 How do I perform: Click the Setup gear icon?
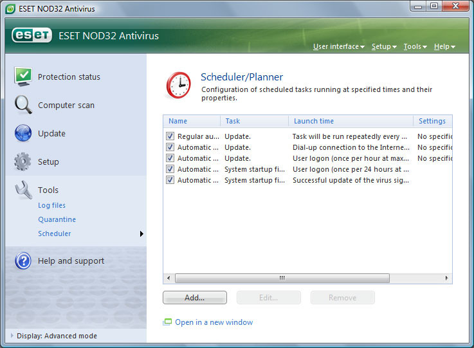(x=23, y=161)
